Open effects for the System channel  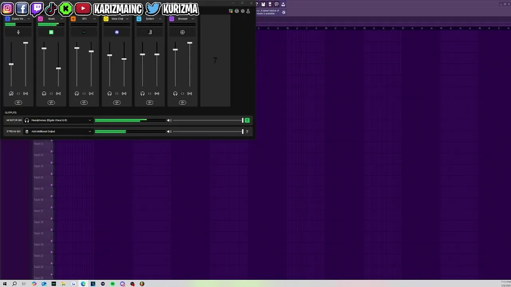point(150,103)
